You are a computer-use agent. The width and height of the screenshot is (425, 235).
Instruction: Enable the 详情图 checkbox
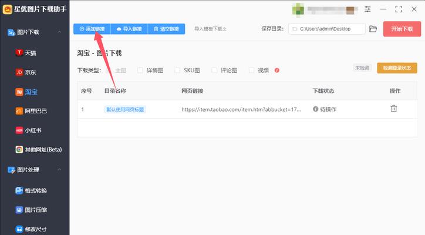tap(140, 70)
